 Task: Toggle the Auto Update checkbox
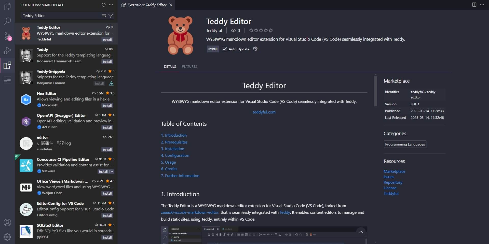pyautogui.click(x=224, y=49)
